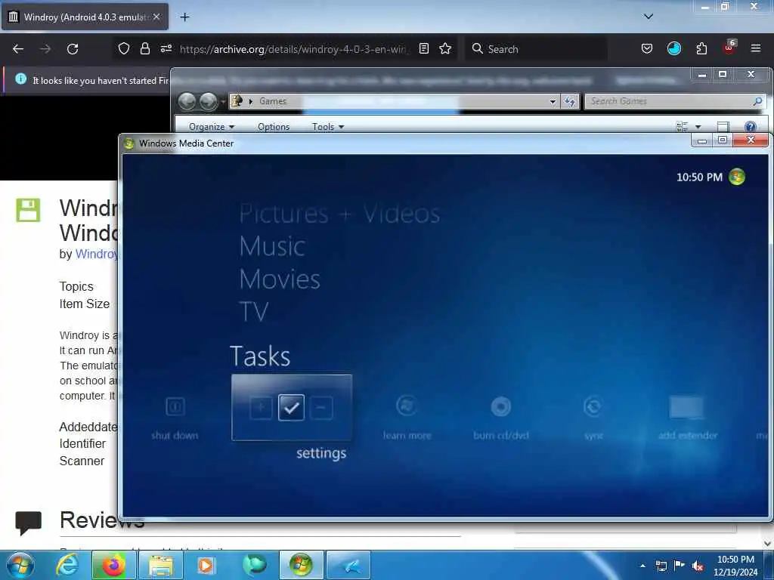Viewport: 774px width, 580px height.
Task: Click Options in Games window toolbar
Action: click(274, 127)
